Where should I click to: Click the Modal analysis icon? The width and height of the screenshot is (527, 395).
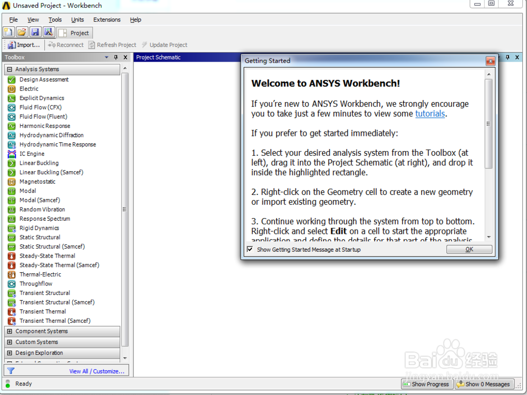tap(12, 191)
